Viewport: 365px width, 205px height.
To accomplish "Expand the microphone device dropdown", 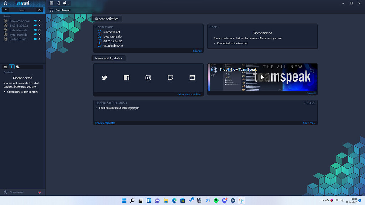I will pyautogui.click(x=55, y=3).
